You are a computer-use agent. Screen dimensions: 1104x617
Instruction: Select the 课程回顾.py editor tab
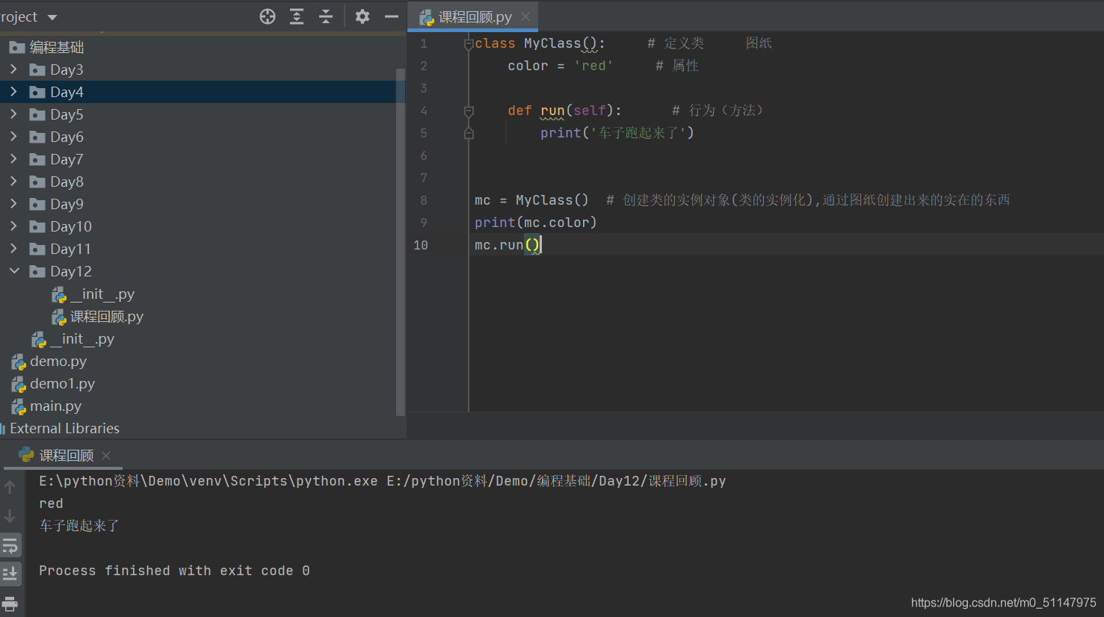click(x=474, y=16)
